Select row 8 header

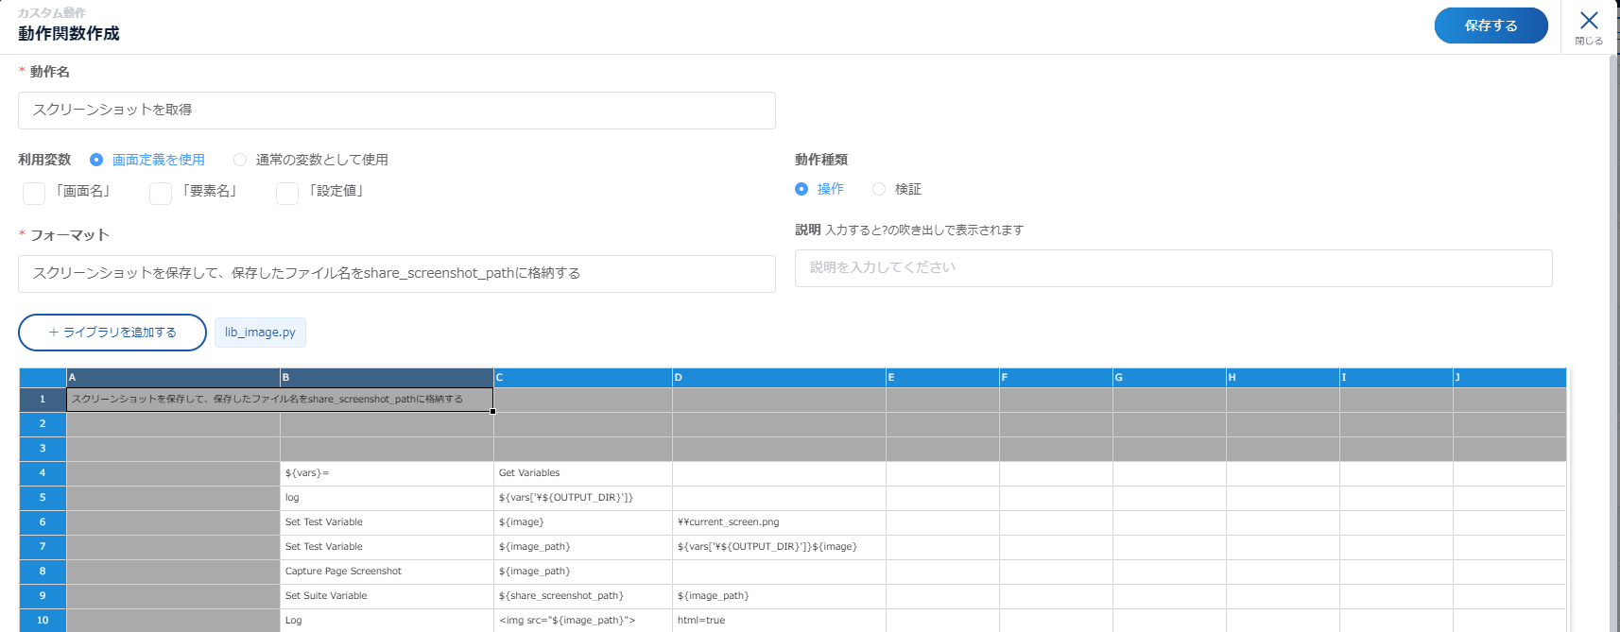click(43, 572)
